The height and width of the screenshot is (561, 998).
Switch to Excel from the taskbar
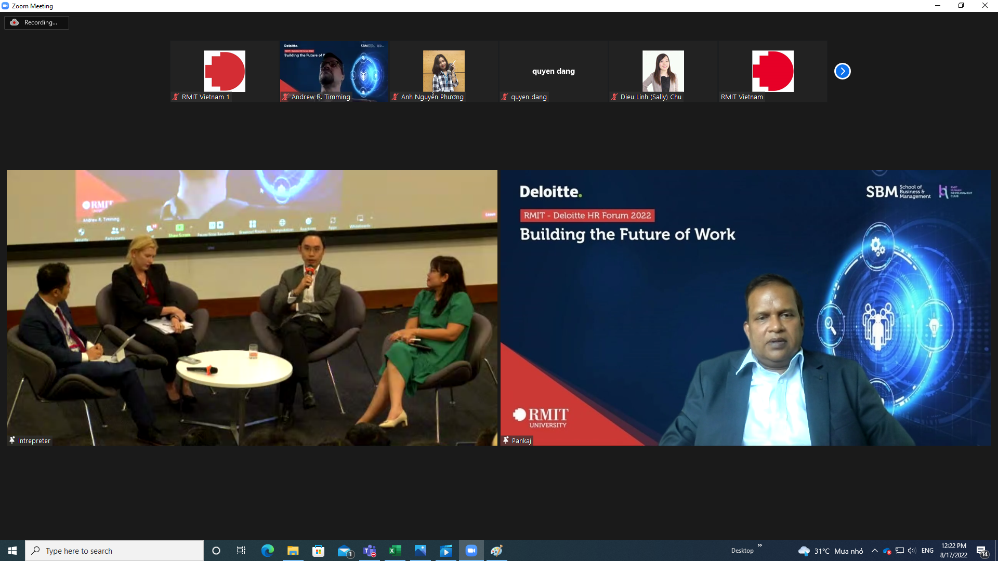pos(395,551)
